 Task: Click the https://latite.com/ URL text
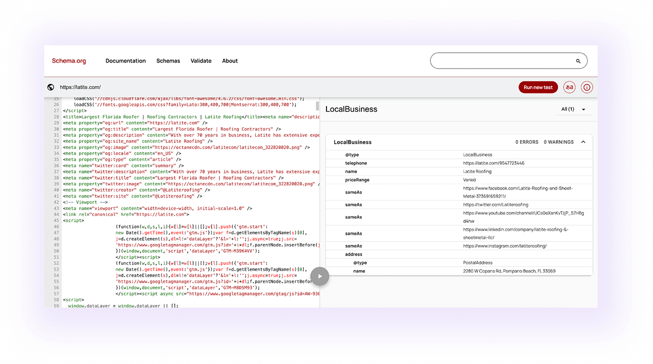pos(80,87)
